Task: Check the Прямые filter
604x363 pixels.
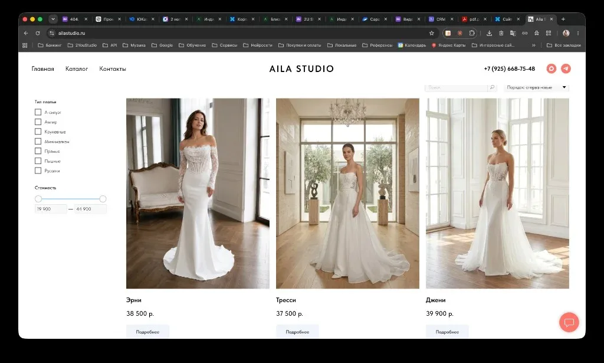Action: 38,151
